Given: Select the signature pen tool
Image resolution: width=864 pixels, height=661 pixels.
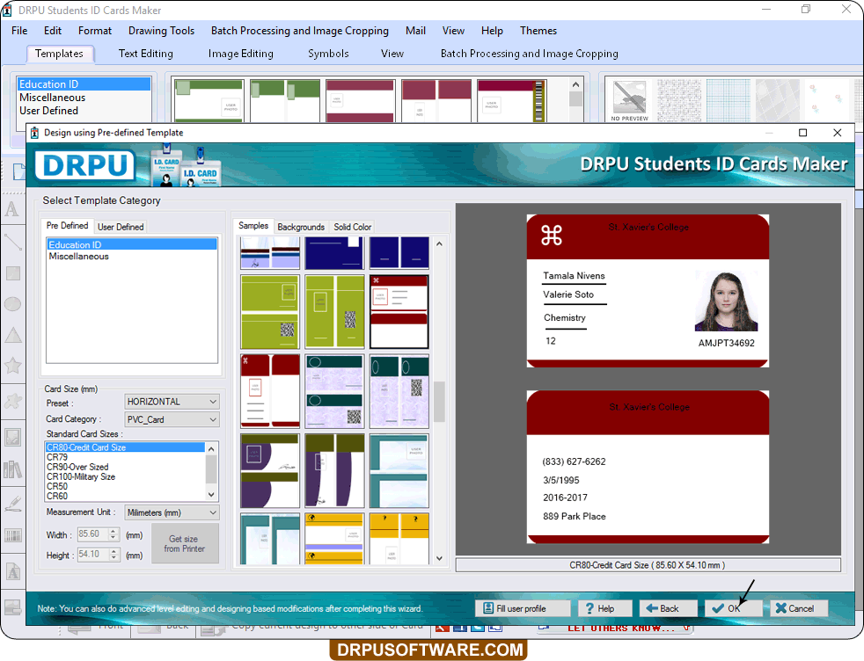Looking at the screenshot, I should tap(12, 503).
